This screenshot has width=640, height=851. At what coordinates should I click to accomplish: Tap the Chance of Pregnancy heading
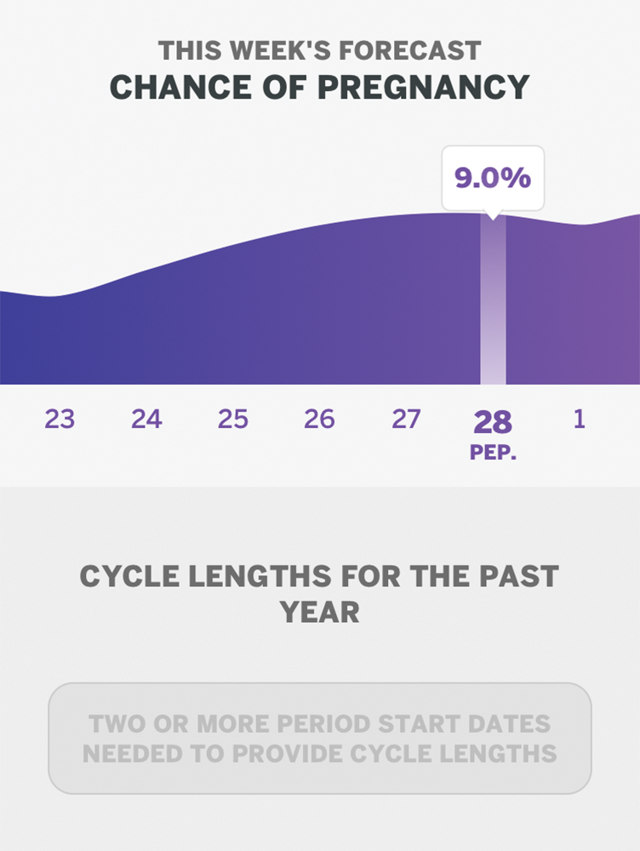[x=320, y=87]
